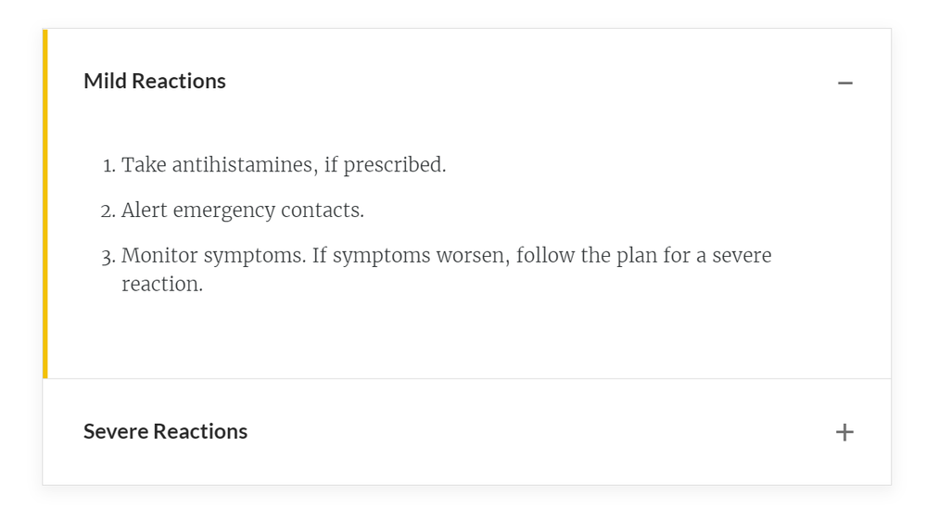Click the word "emergency" in step two
This screenshot has height=523, width=926.
[x=223, y=211]
